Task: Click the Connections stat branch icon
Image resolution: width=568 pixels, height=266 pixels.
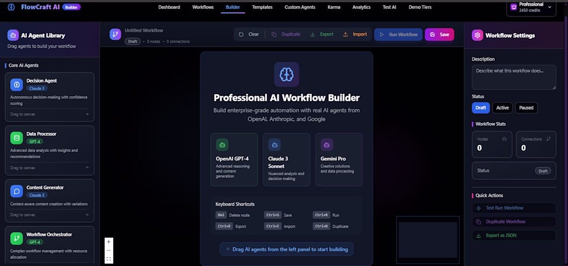Action: pos(548,139)
